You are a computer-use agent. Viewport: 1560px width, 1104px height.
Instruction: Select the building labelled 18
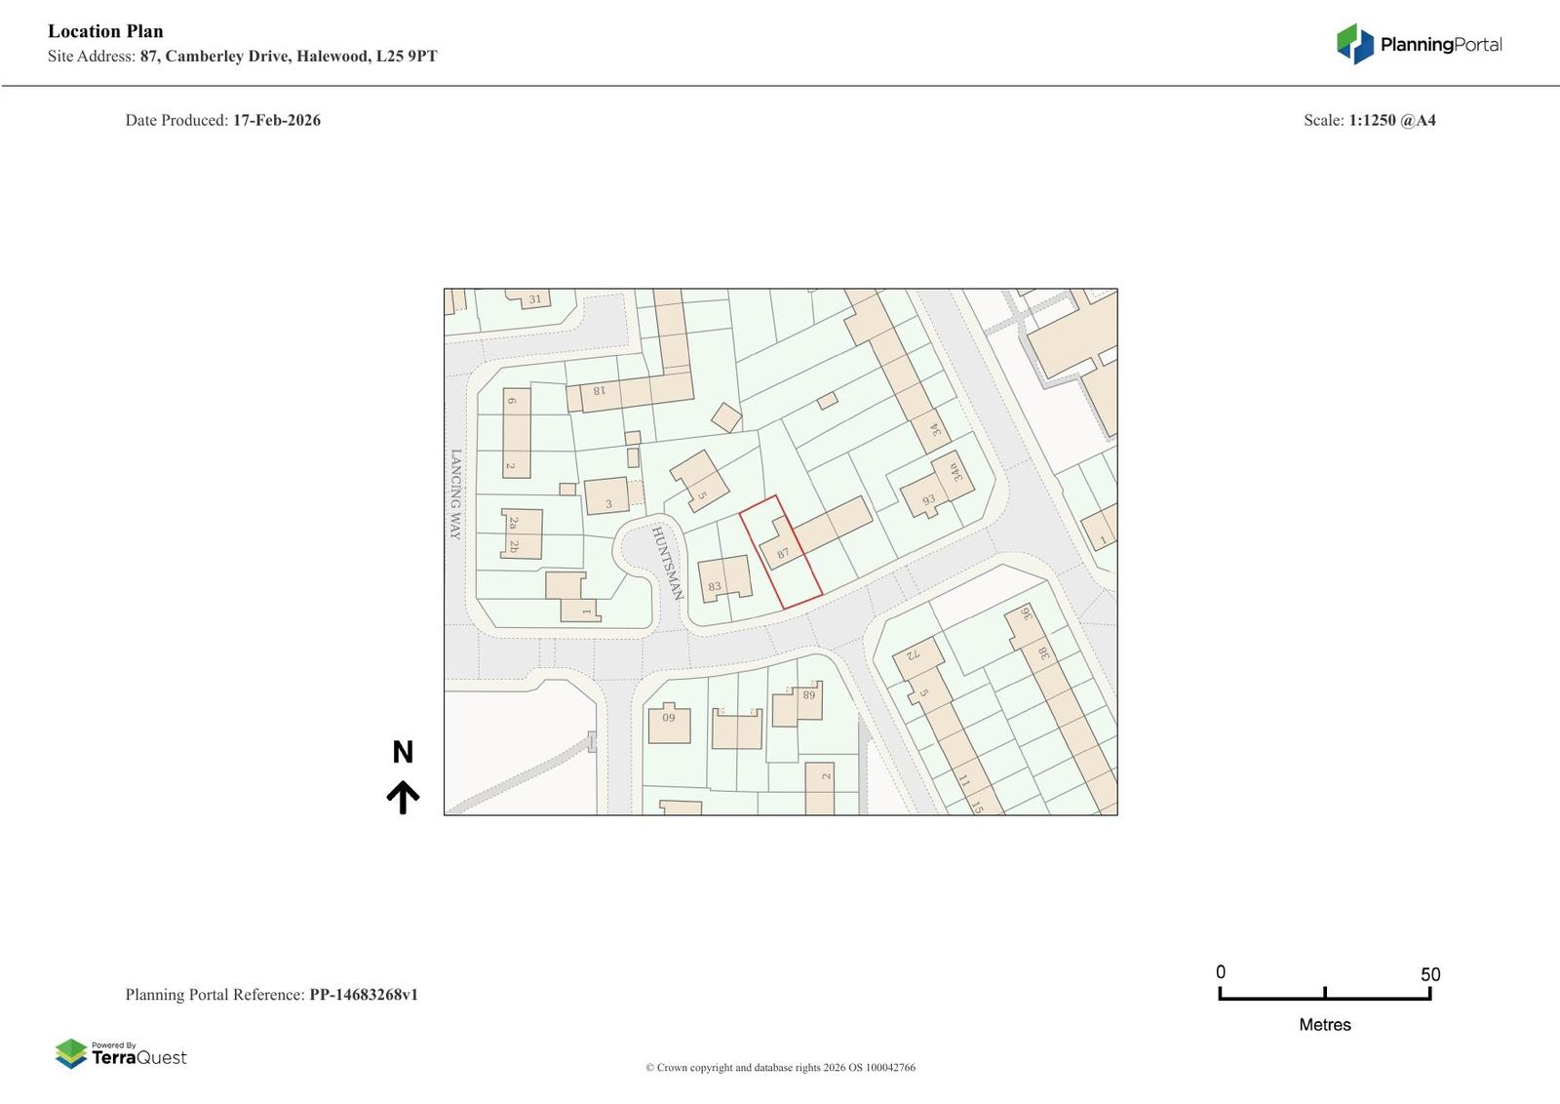point(599,391)
